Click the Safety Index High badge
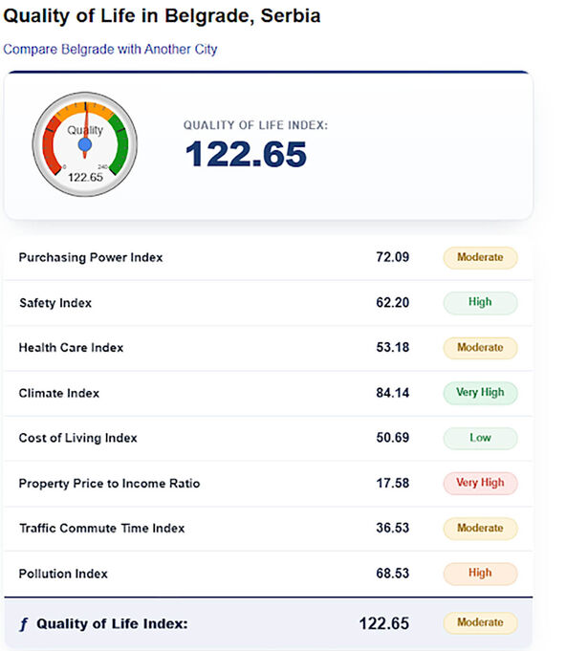The width and height of the screenshot is (566, 651). pyautogui.click(x=481, y=303)
